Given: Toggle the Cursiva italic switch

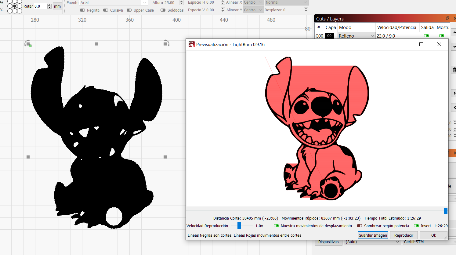Looking at the screenshot, I should tap(106, 10).
